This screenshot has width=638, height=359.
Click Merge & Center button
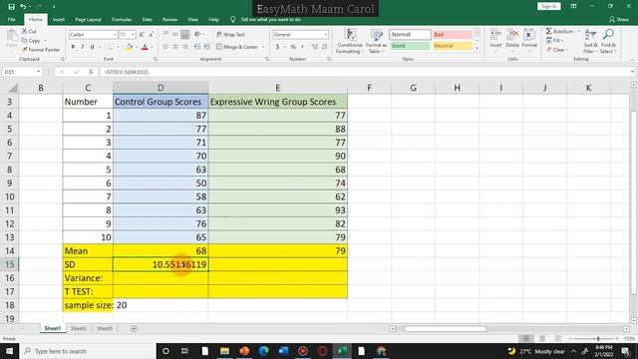(237, 47)
